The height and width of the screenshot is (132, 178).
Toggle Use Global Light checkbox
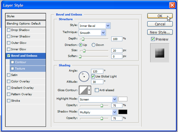[x=93, y=76]
